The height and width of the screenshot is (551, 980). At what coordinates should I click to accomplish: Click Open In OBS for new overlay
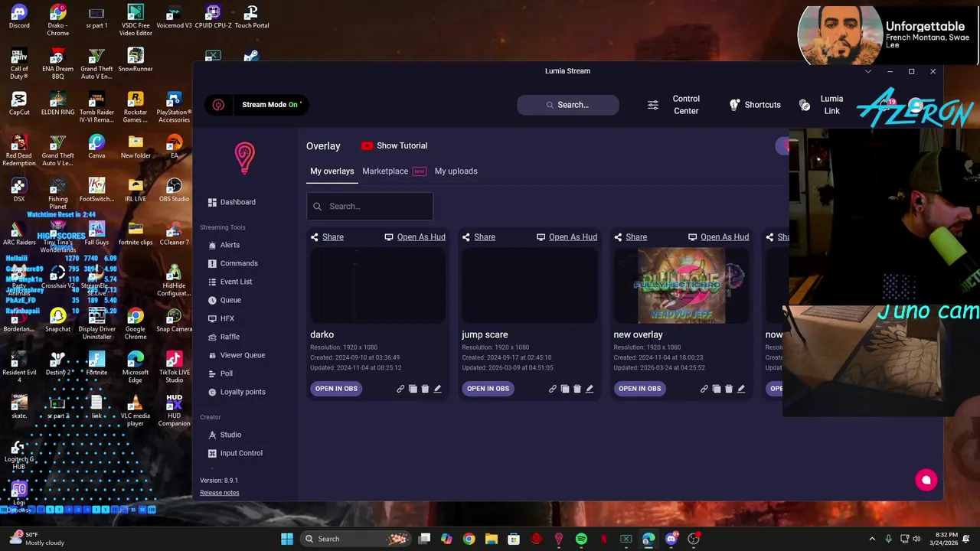[x=639, y=389]
